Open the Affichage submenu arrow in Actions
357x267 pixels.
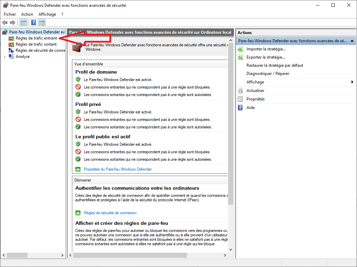pos(352,82)
